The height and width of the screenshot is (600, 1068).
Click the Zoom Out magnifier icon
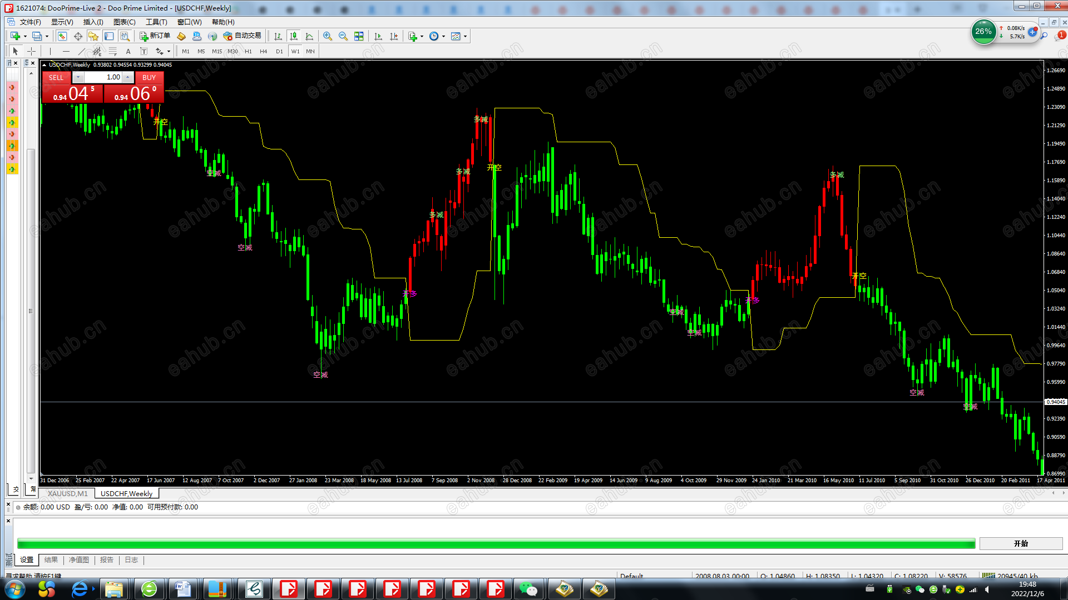[x=343, y=36]
